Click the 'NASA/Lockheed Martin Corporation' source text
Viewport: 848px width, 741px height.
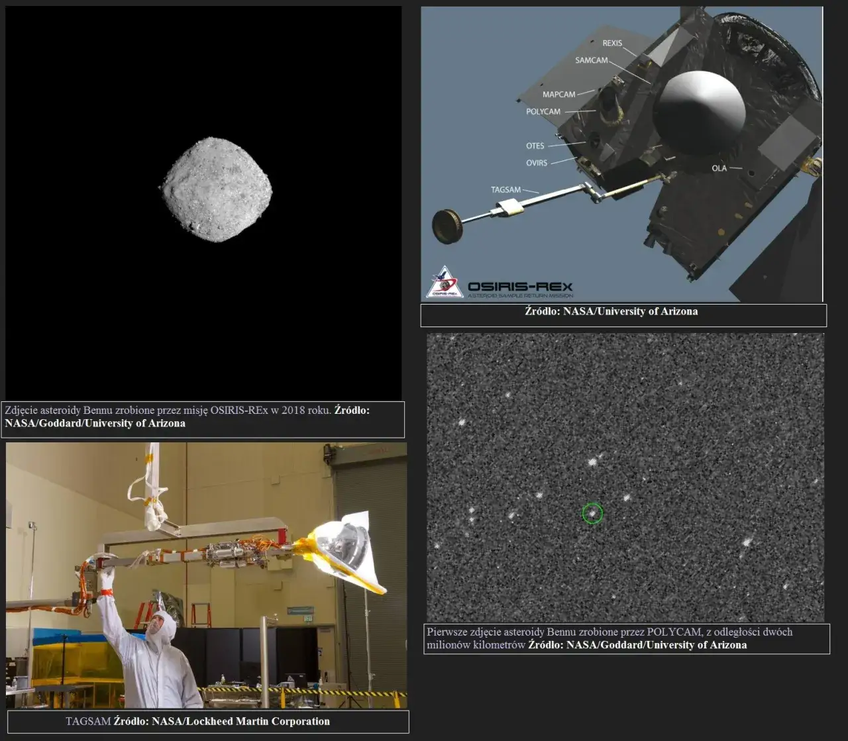[240, 721]
